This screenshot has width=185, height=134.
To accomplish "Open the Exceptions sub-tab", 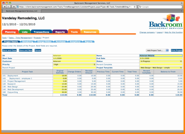I will (x=75, y=42).
